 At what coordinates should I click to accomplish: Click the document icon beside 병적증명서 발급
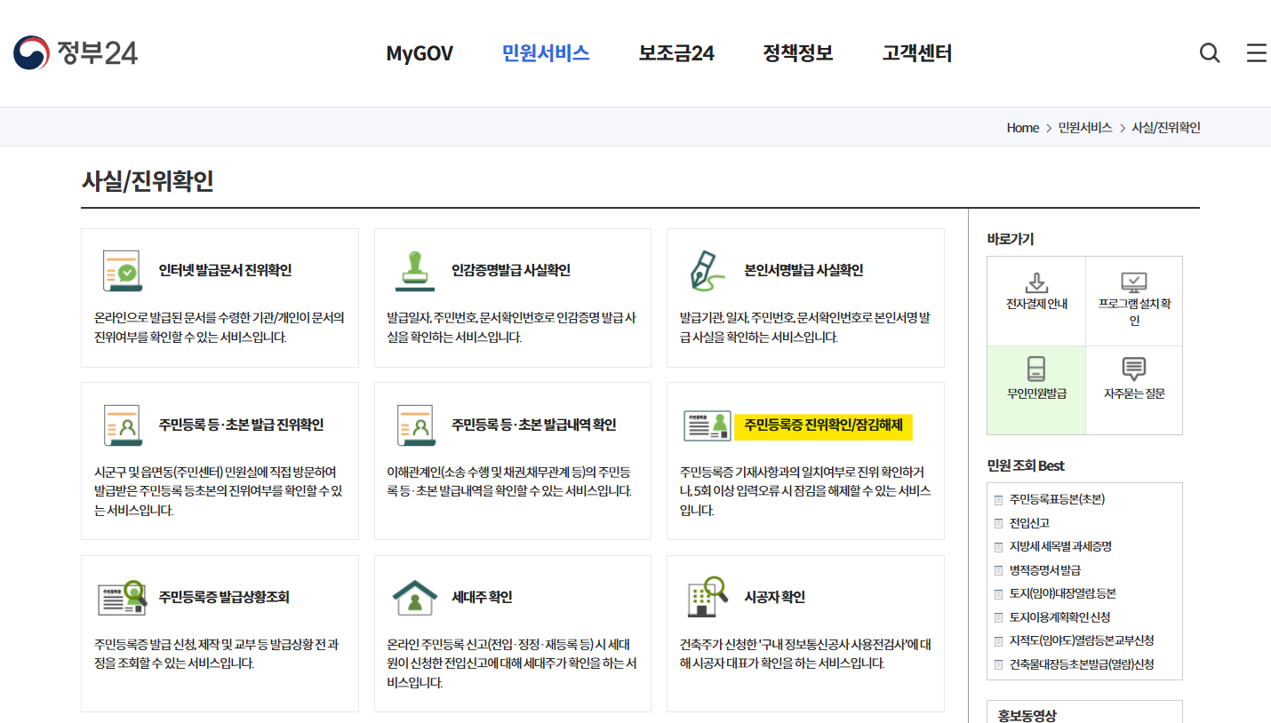(999, 570)
